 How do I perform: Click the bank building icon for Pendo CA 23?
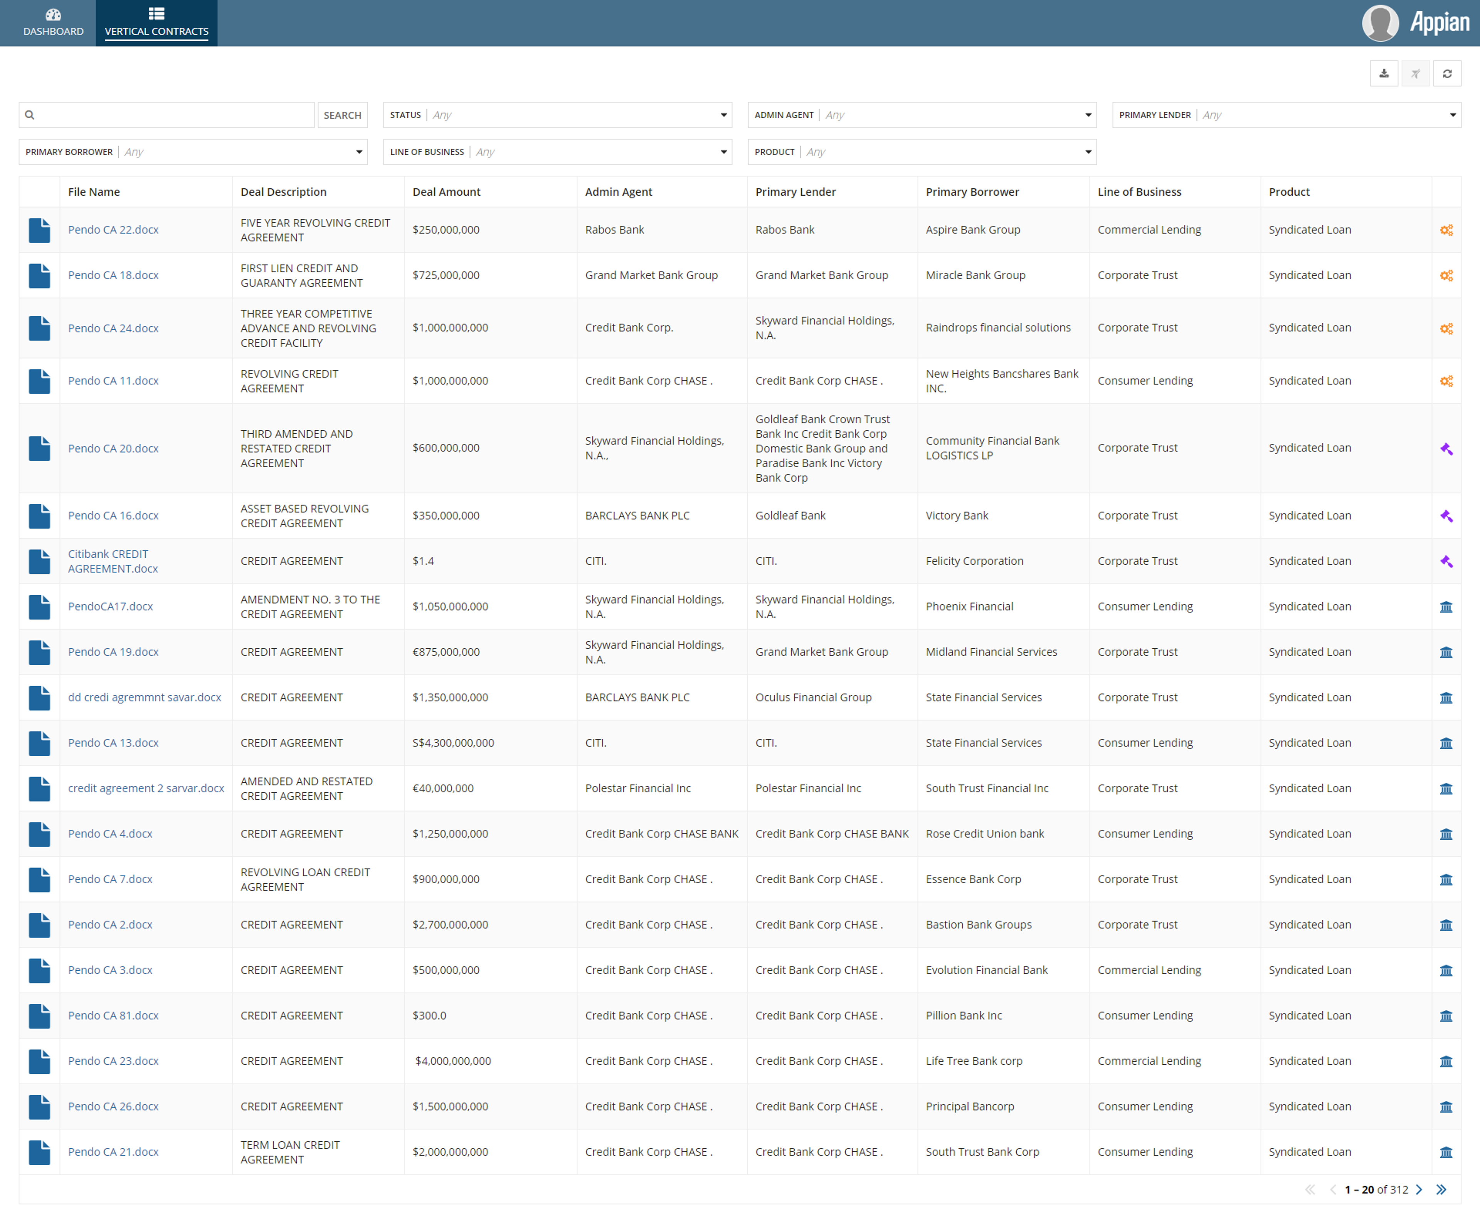pyautogui.click(x=1446, y=1062)
